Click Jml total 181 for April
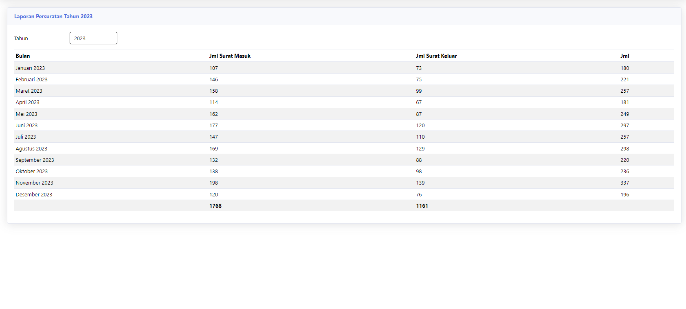Image resolution: width=686 pixels, height=309 pixels. [x=625, y=102]
